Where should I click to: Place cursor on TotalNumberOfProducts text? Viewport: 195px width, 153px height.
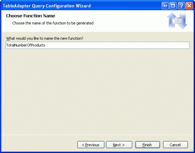click(26, 45)
